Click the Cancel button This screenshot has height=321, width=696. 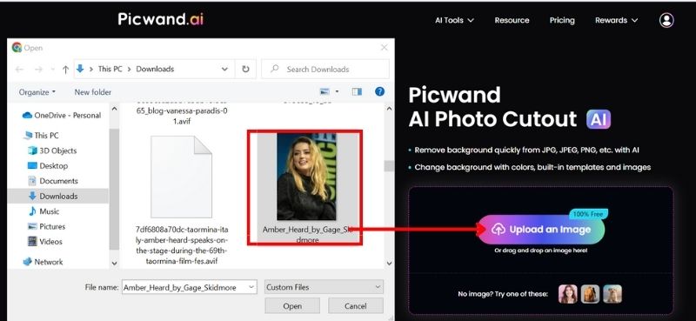click(x=356, y=306)
